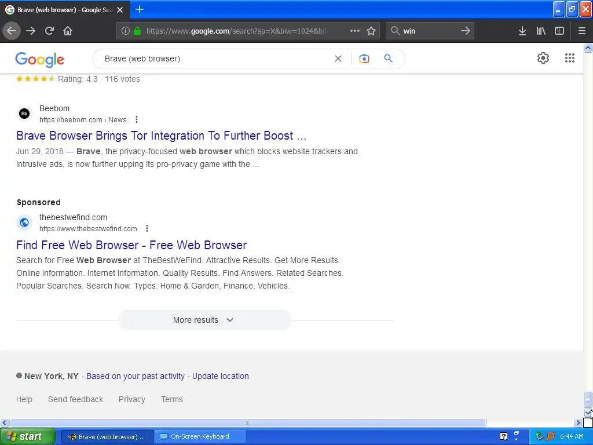Click the beebom.com › News URL text

(x=83, y=120)
